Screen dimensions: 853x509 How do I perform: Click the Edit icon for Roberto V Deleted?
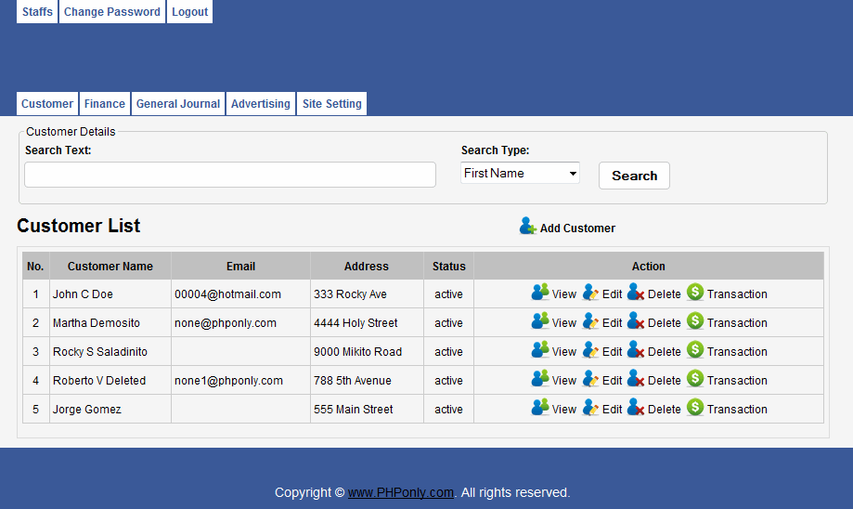590,379
